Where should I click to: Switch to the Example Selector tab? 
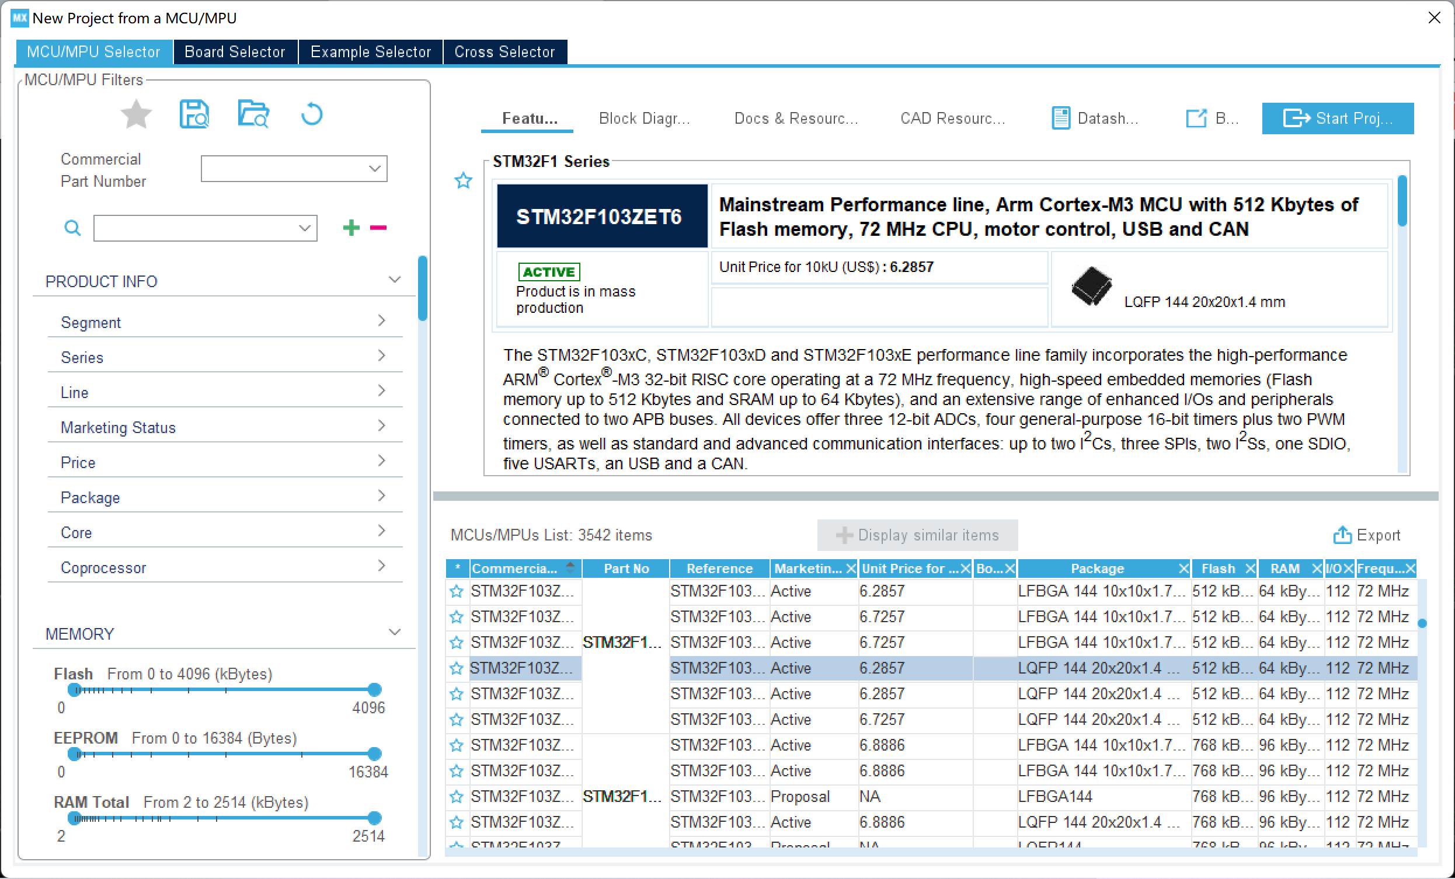(x=371, y=52)
